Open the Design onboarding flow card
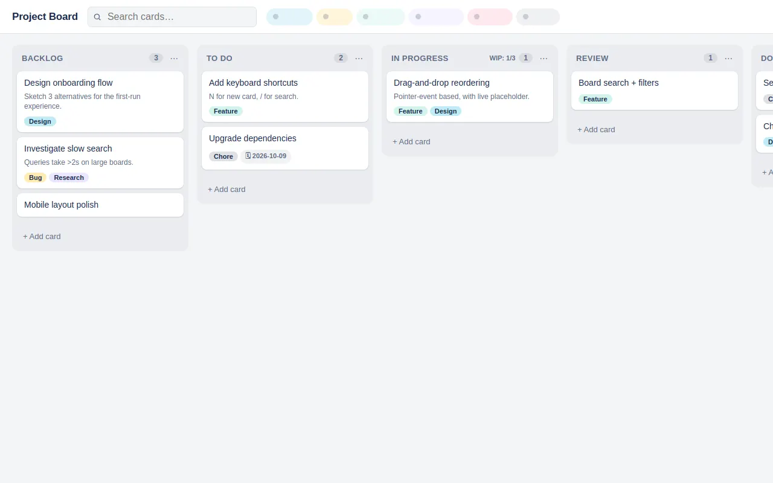This screenshot has width=773, height=483. point(100,102)
